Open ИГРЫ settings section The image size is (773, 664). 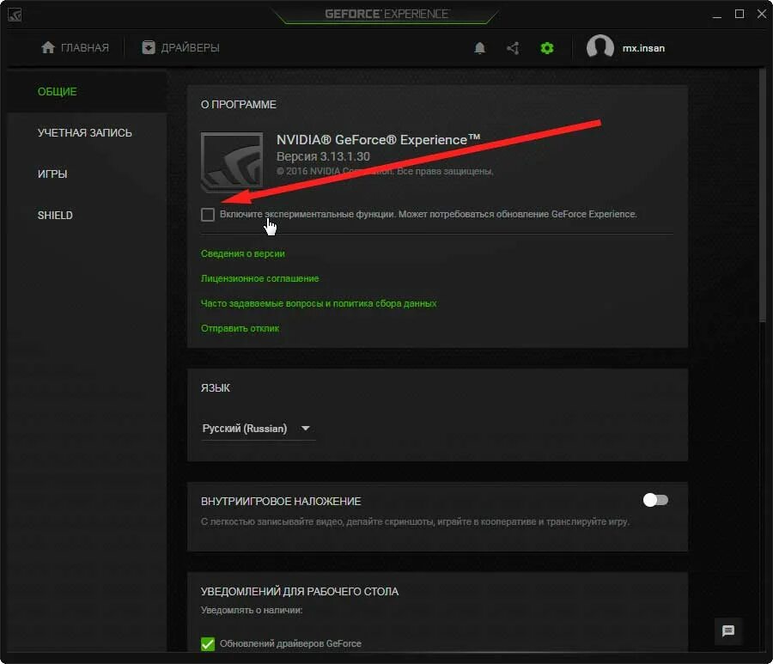52,174
